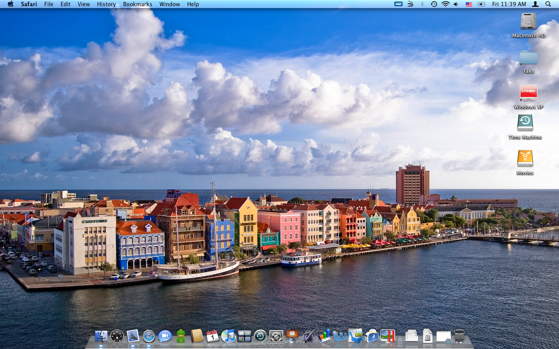Open iCal calendar in the Dock
Screen dimensions: 559x349
coord(212,336)
